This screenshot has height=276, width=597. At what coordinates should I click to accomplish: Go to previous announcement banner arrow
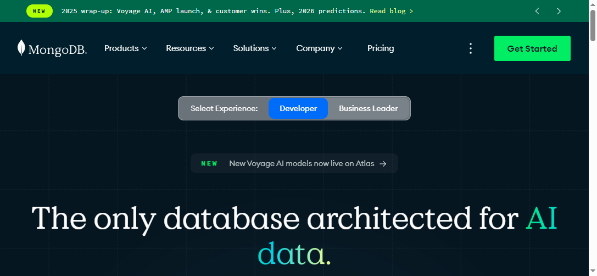click(x=537, y=11)
